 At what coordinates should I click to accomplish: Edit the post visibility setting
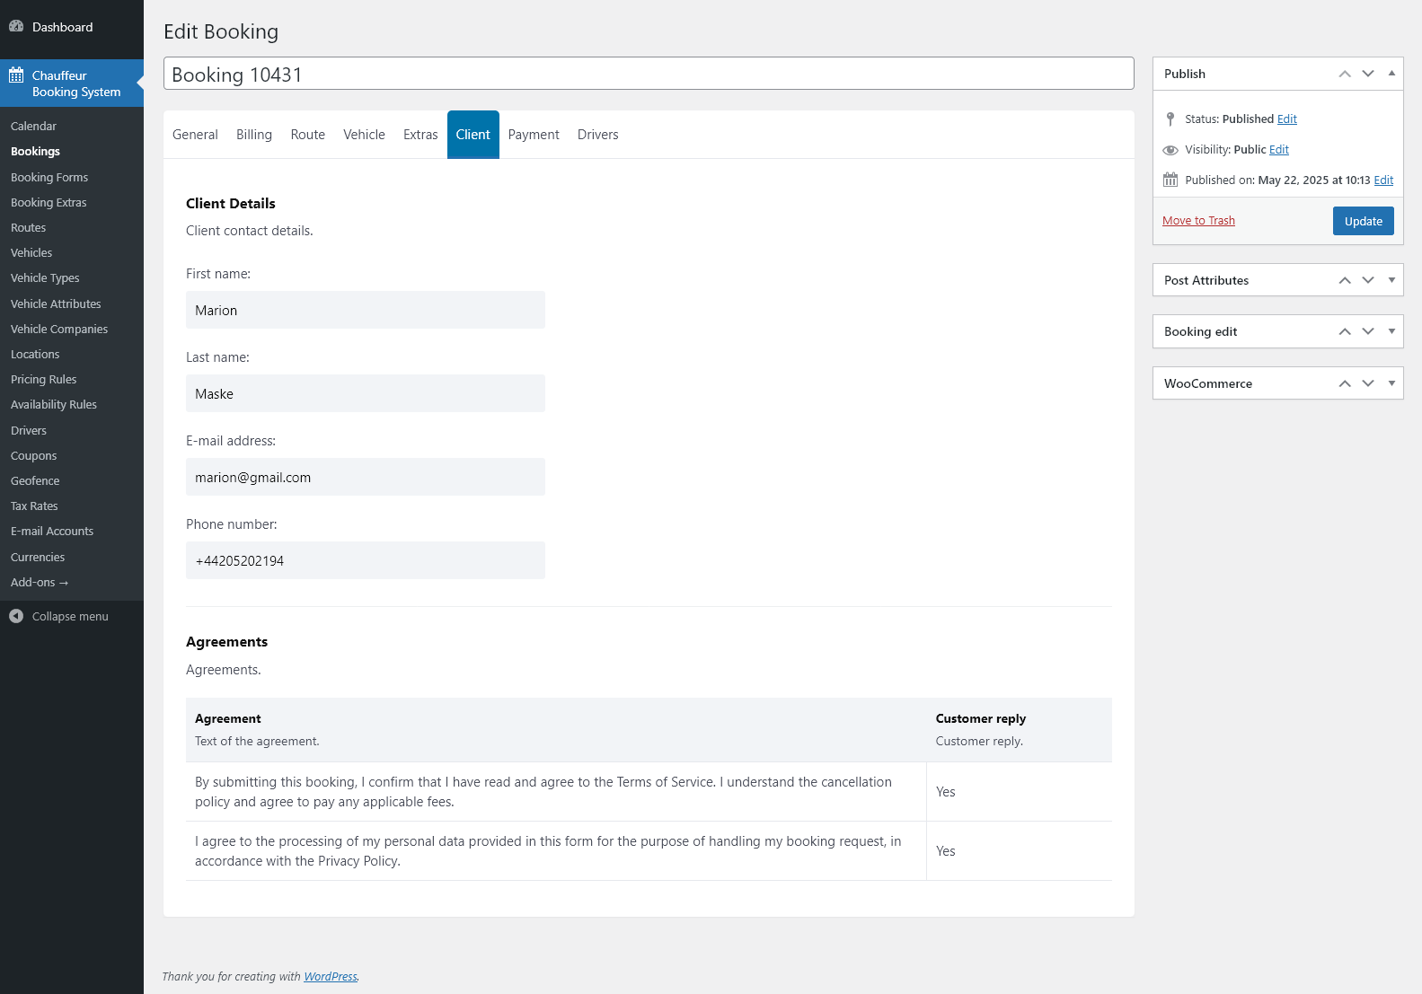click(x=1279, y=150)
